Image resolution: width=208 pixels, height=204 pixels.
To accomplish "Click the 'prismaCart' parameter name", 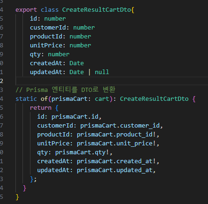I will (69, 99).
